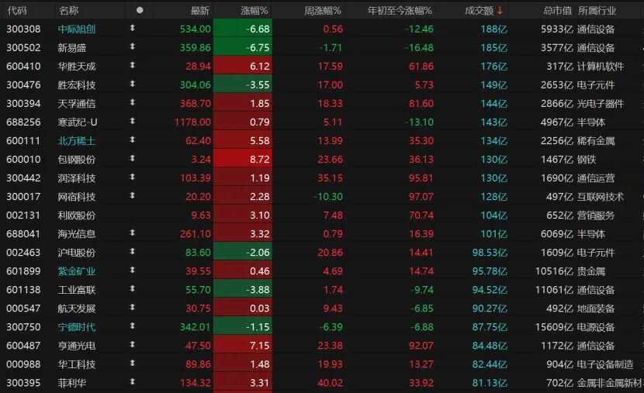The height and width of the screenshot is (393, 644).
Task: Click the marker icon beside 海光信息
Action: point(132,233)
